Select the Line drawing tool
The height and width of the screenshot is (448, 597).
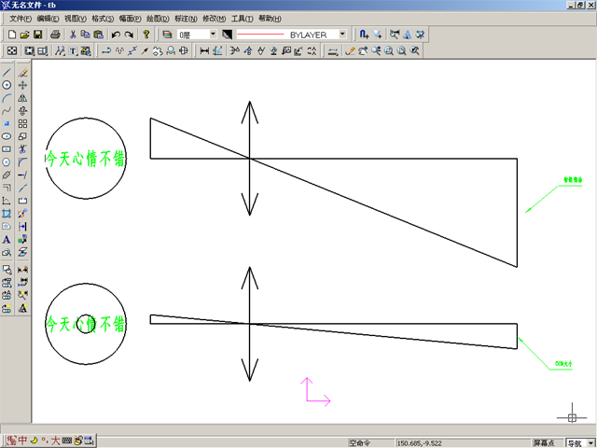coord(7,72)
